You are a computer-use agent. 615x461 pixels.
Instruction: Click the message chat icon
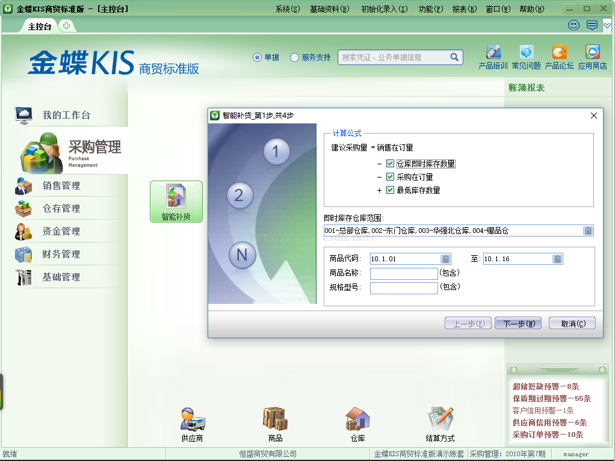592,25
